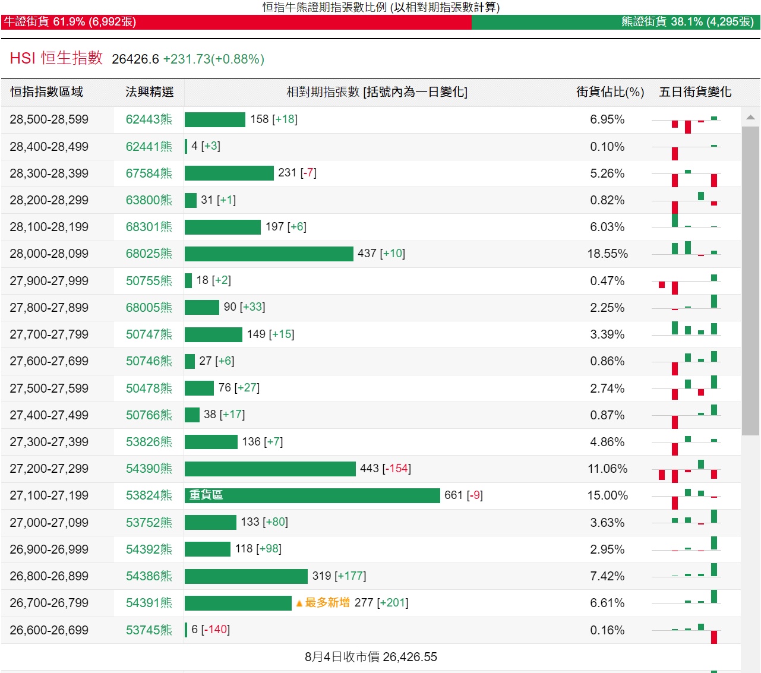Image resolution: width=761 pixels, height=673 pixels.
Task: Click the 街貨佔比(%) column header
Action: [x=610, y=92]
